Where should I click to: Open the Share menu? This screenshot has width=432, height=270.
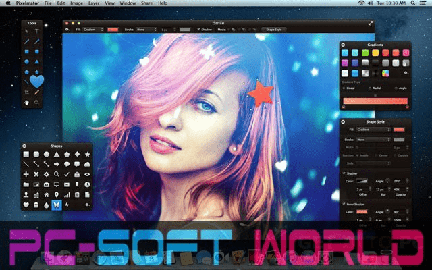coord(146,3)
